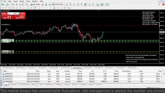
Task: Toggle chart auto scroll icon
Action: [89, 5]
